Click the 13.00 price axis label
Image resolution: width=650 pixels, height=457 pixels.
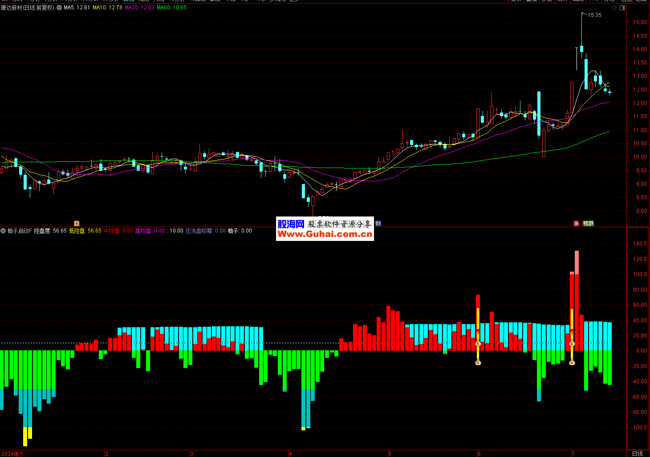(x=641, y=76)
